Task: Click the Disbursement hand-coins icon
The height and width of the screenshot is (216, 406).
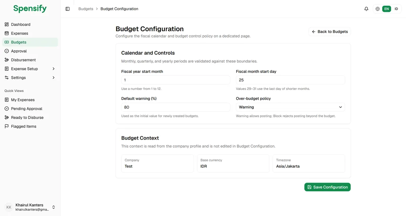Action: tap(7, 60)
